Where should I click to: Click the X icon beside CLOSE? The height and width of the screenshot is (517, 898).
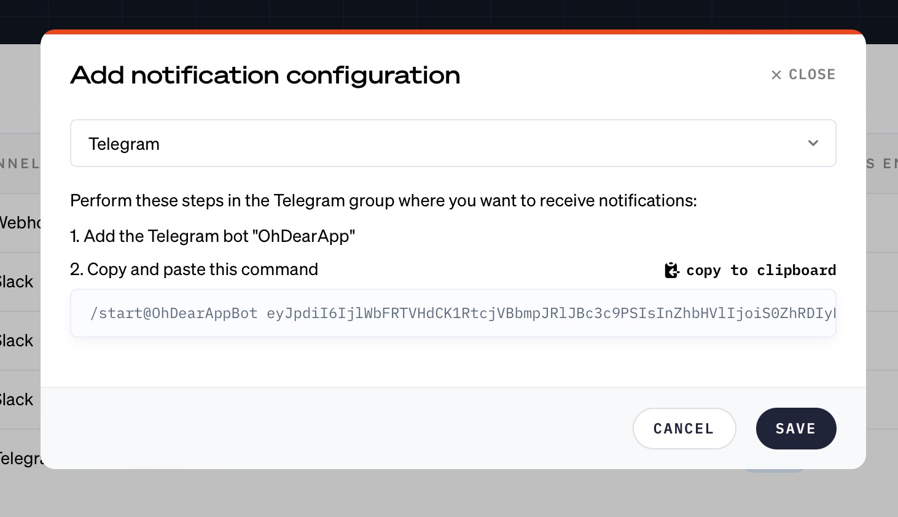[x=776, y=75]
